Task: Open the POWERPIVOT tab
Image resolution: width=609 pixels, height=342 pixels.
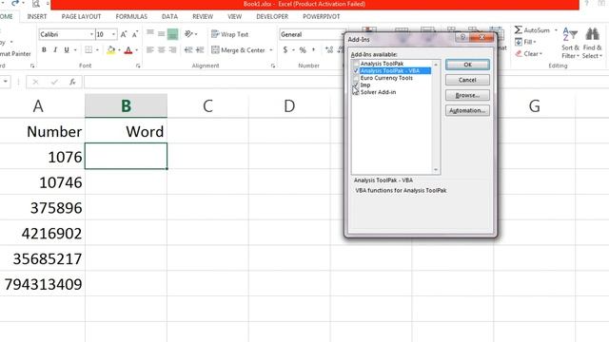Action: tap(322, 17)
